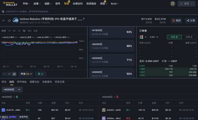Select the >¥2000亿 outcome card
The image size is (198, 120).
112,46
